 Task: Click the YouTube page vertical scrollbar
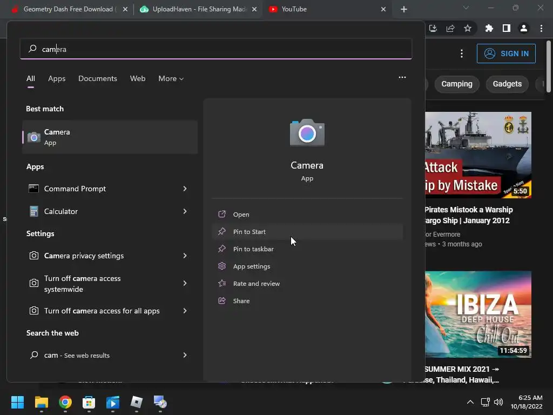point(548,66)
